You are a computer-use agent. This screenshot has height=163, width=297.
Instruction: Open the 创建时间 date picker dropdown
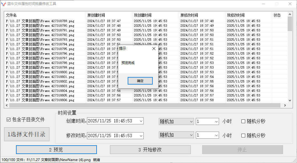coord(141,121)
